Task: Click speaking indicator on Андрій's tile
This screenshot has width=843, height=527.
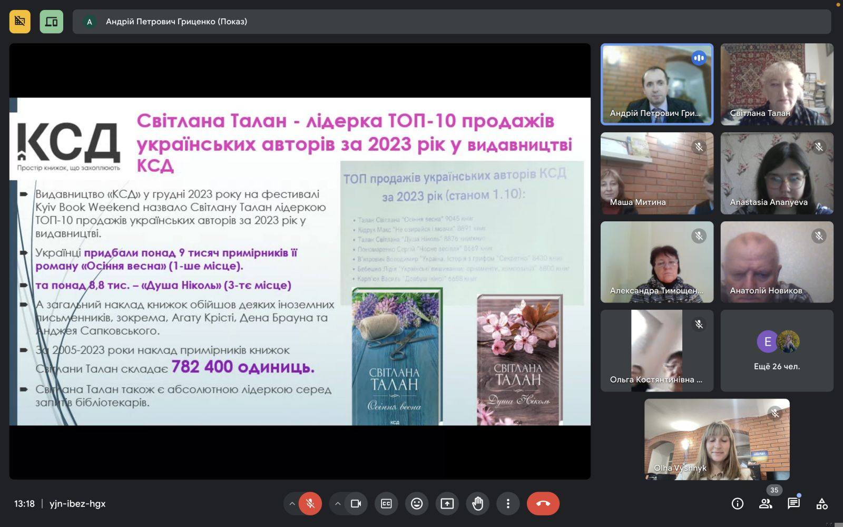Action: tap(699, 58)
